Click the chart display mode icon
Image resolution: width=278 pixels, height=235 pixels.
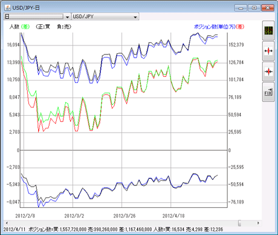[x=268, y=30]
